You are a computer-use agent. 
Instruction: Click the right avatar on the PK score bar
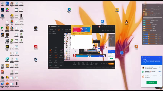click(x=104, y=56)
